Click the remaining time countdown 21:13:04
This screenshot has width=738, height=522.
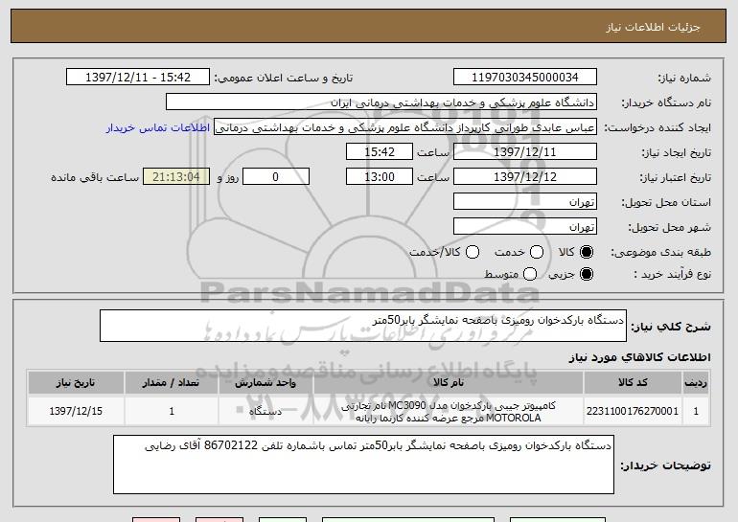(x=176, y=177)
